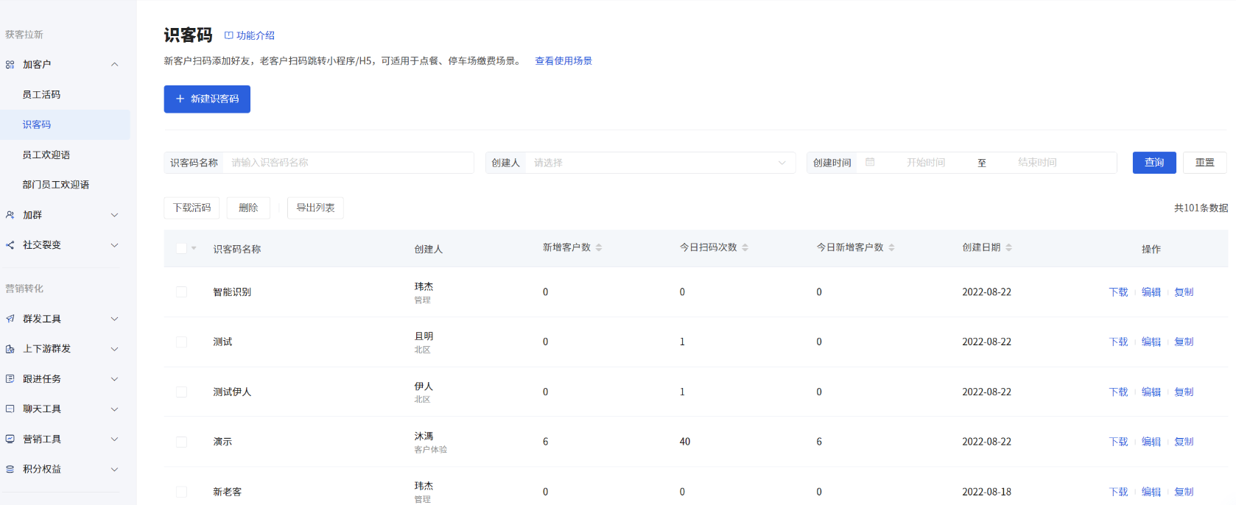Sort by 新增客户数 column arrows
Viewport: 1236px width, 505px height.
pyautogui.click(x=599, y=248)
